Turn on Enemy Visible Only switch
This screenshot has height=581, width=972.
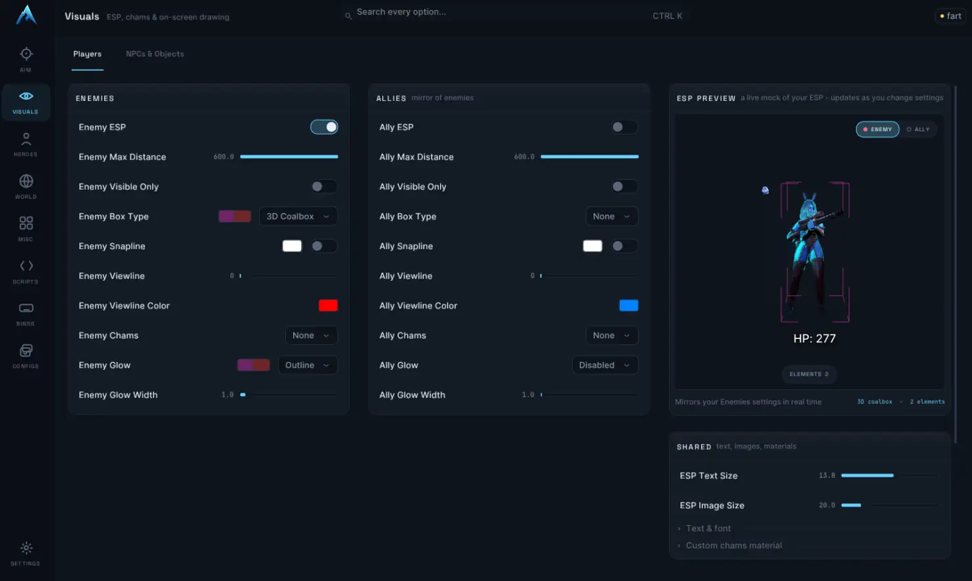pyautogui.click(x=324, y=187)
